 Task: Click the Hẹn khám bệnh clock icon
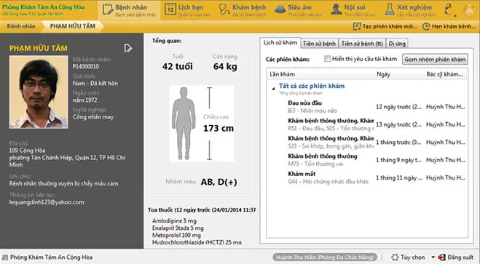tap(426, 27)
